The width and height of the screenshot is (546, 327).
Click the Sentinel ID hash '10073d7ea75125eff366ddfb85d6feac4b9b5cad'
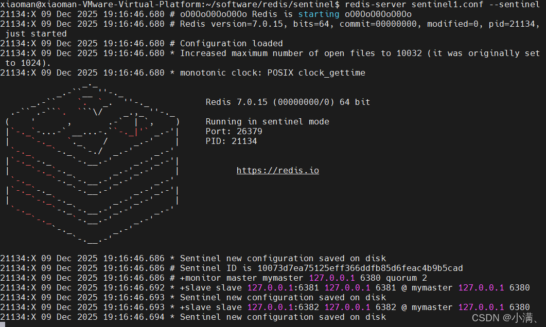click(360, 268)
